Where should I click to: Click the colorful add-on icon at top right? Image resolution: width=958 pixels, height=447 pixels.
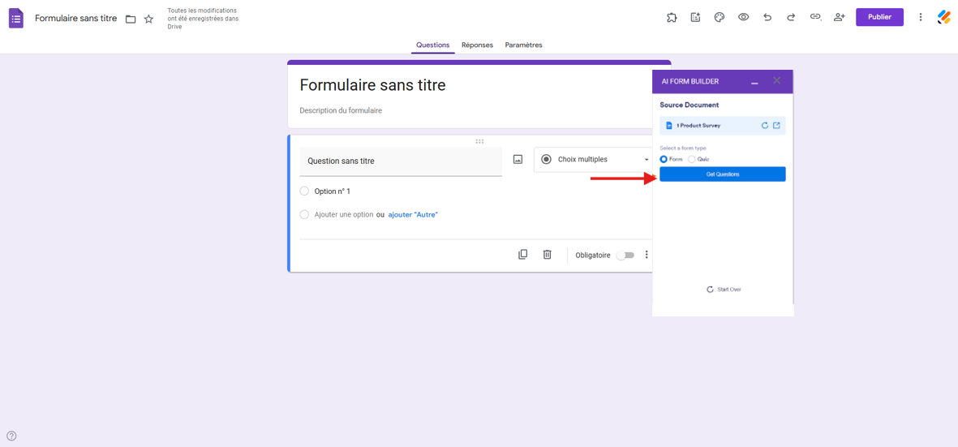pyautogui.click(x=944, y=17)
